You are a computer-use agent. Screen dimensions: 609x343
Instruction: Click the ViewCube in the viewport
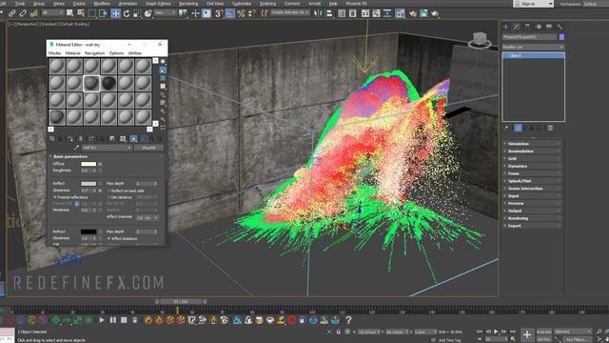point(480,39)
